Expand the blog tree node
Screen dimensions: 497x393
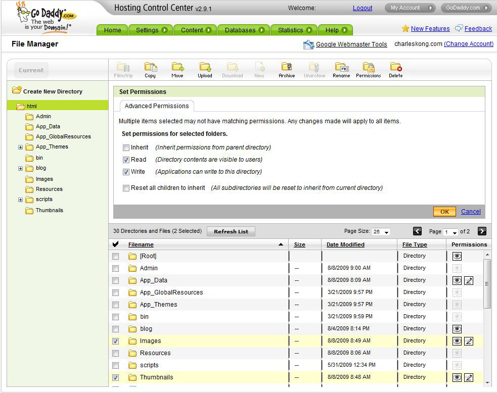(x=20, y=169)
